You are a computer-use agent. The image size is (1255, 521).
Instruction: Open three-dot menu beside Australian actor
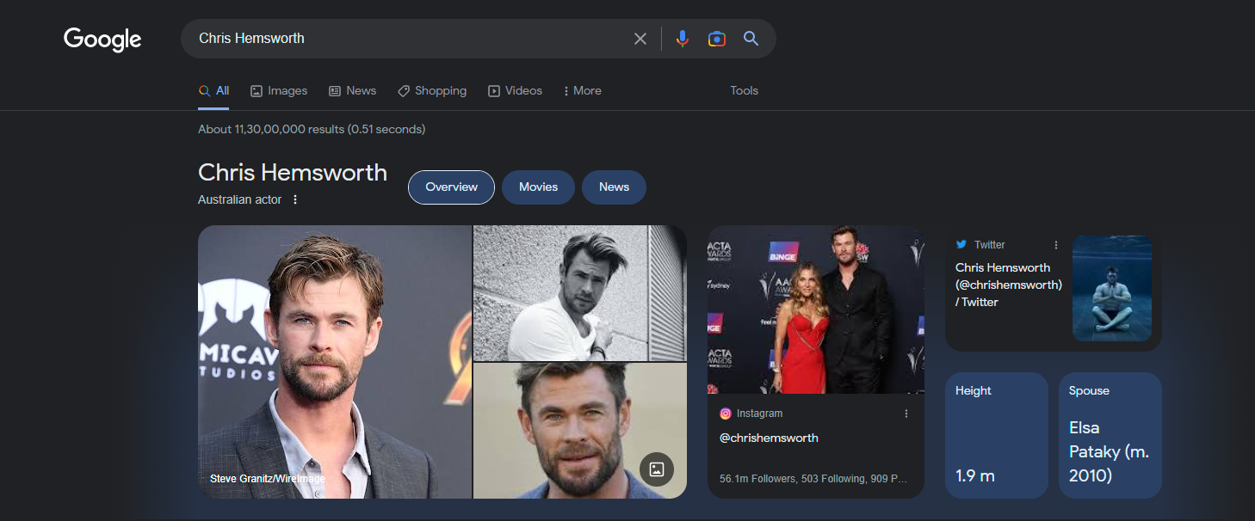pyautogui.click(x=295, y=199)
